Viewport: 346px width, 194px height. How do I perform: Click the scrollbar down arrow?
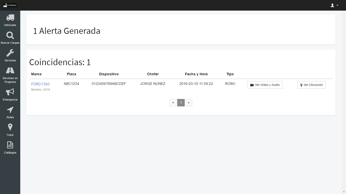point(344,192)
